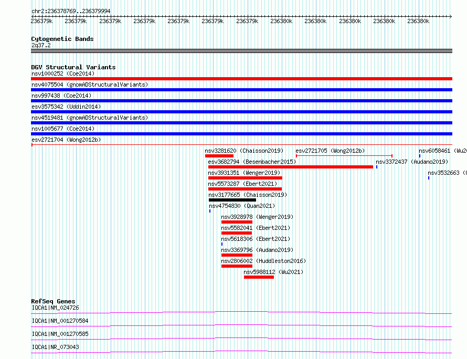Select the red nsv1000252 variant bar
Viewport: 467px width, 359px height.
(x=241, y=79)
